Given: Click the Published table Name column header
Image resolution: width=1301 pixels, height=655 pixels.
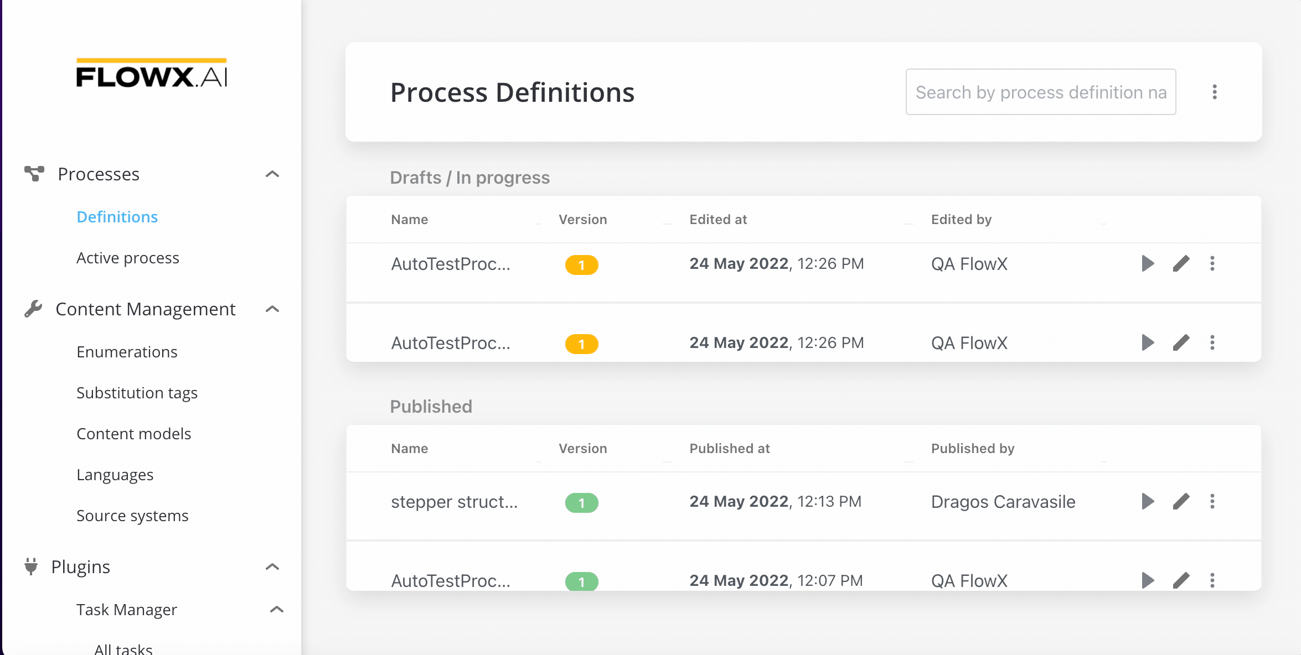Looking at the screenshot, I should [410, 449].
